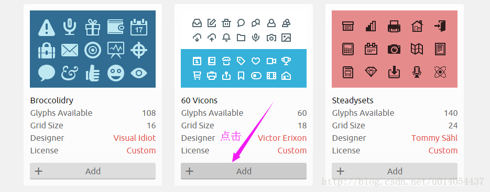Open the Custom license link for 60 Vicons

click(x=292, y=150)
